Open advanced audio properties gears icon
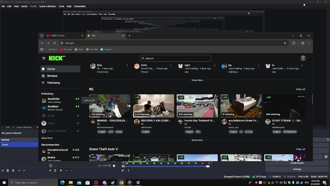This screenshot has height=186, width=330. point(123,171)
